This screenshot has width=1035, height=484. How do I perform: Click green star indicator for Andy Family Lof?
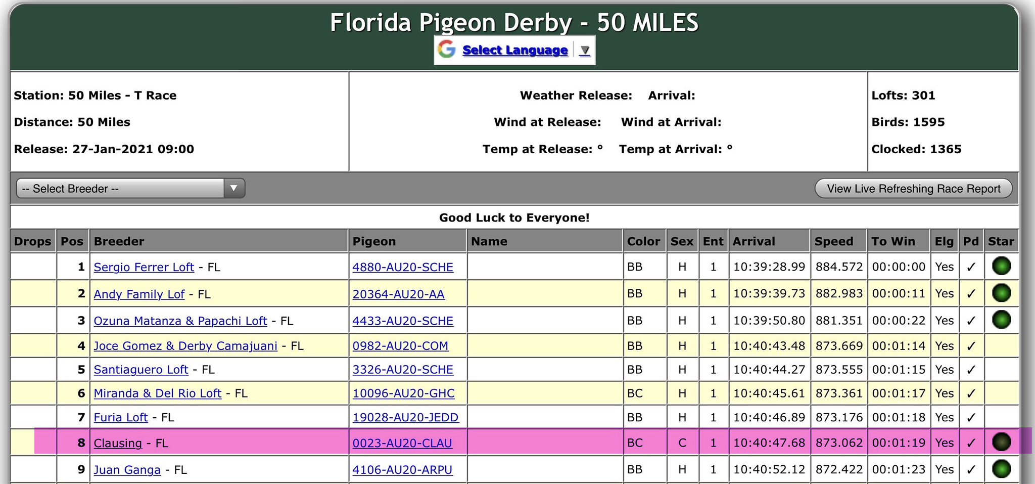coord(1001,293)
